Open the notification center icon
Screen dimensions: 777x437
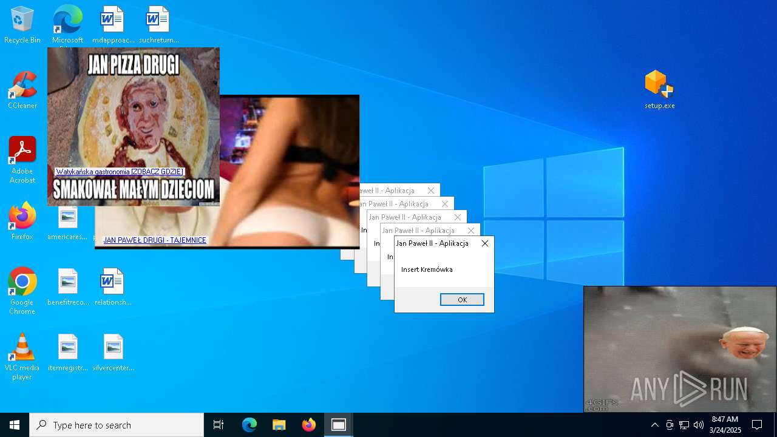coord(757,425)
